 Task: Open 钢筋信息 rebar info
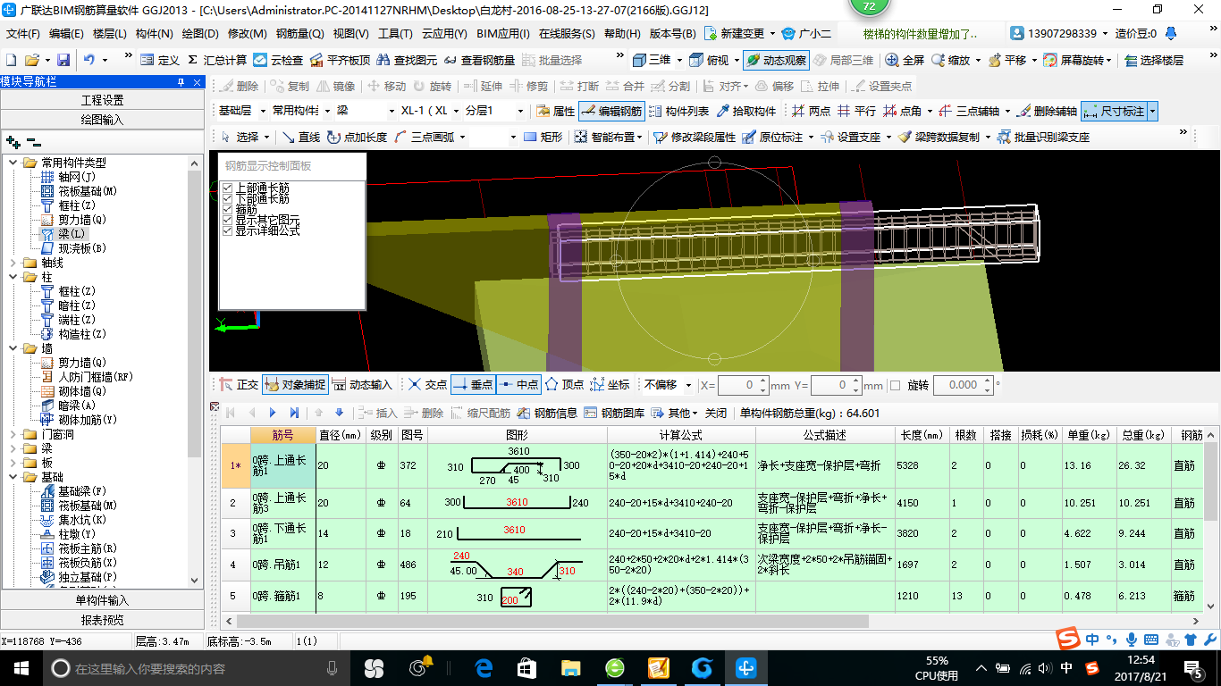click(548, 413)
